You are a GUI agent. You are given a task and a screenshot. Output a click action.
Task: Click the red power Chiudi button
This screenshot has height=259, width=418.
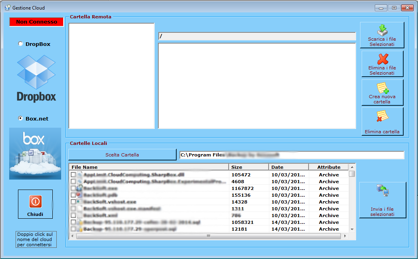click(x=35, y=204)
